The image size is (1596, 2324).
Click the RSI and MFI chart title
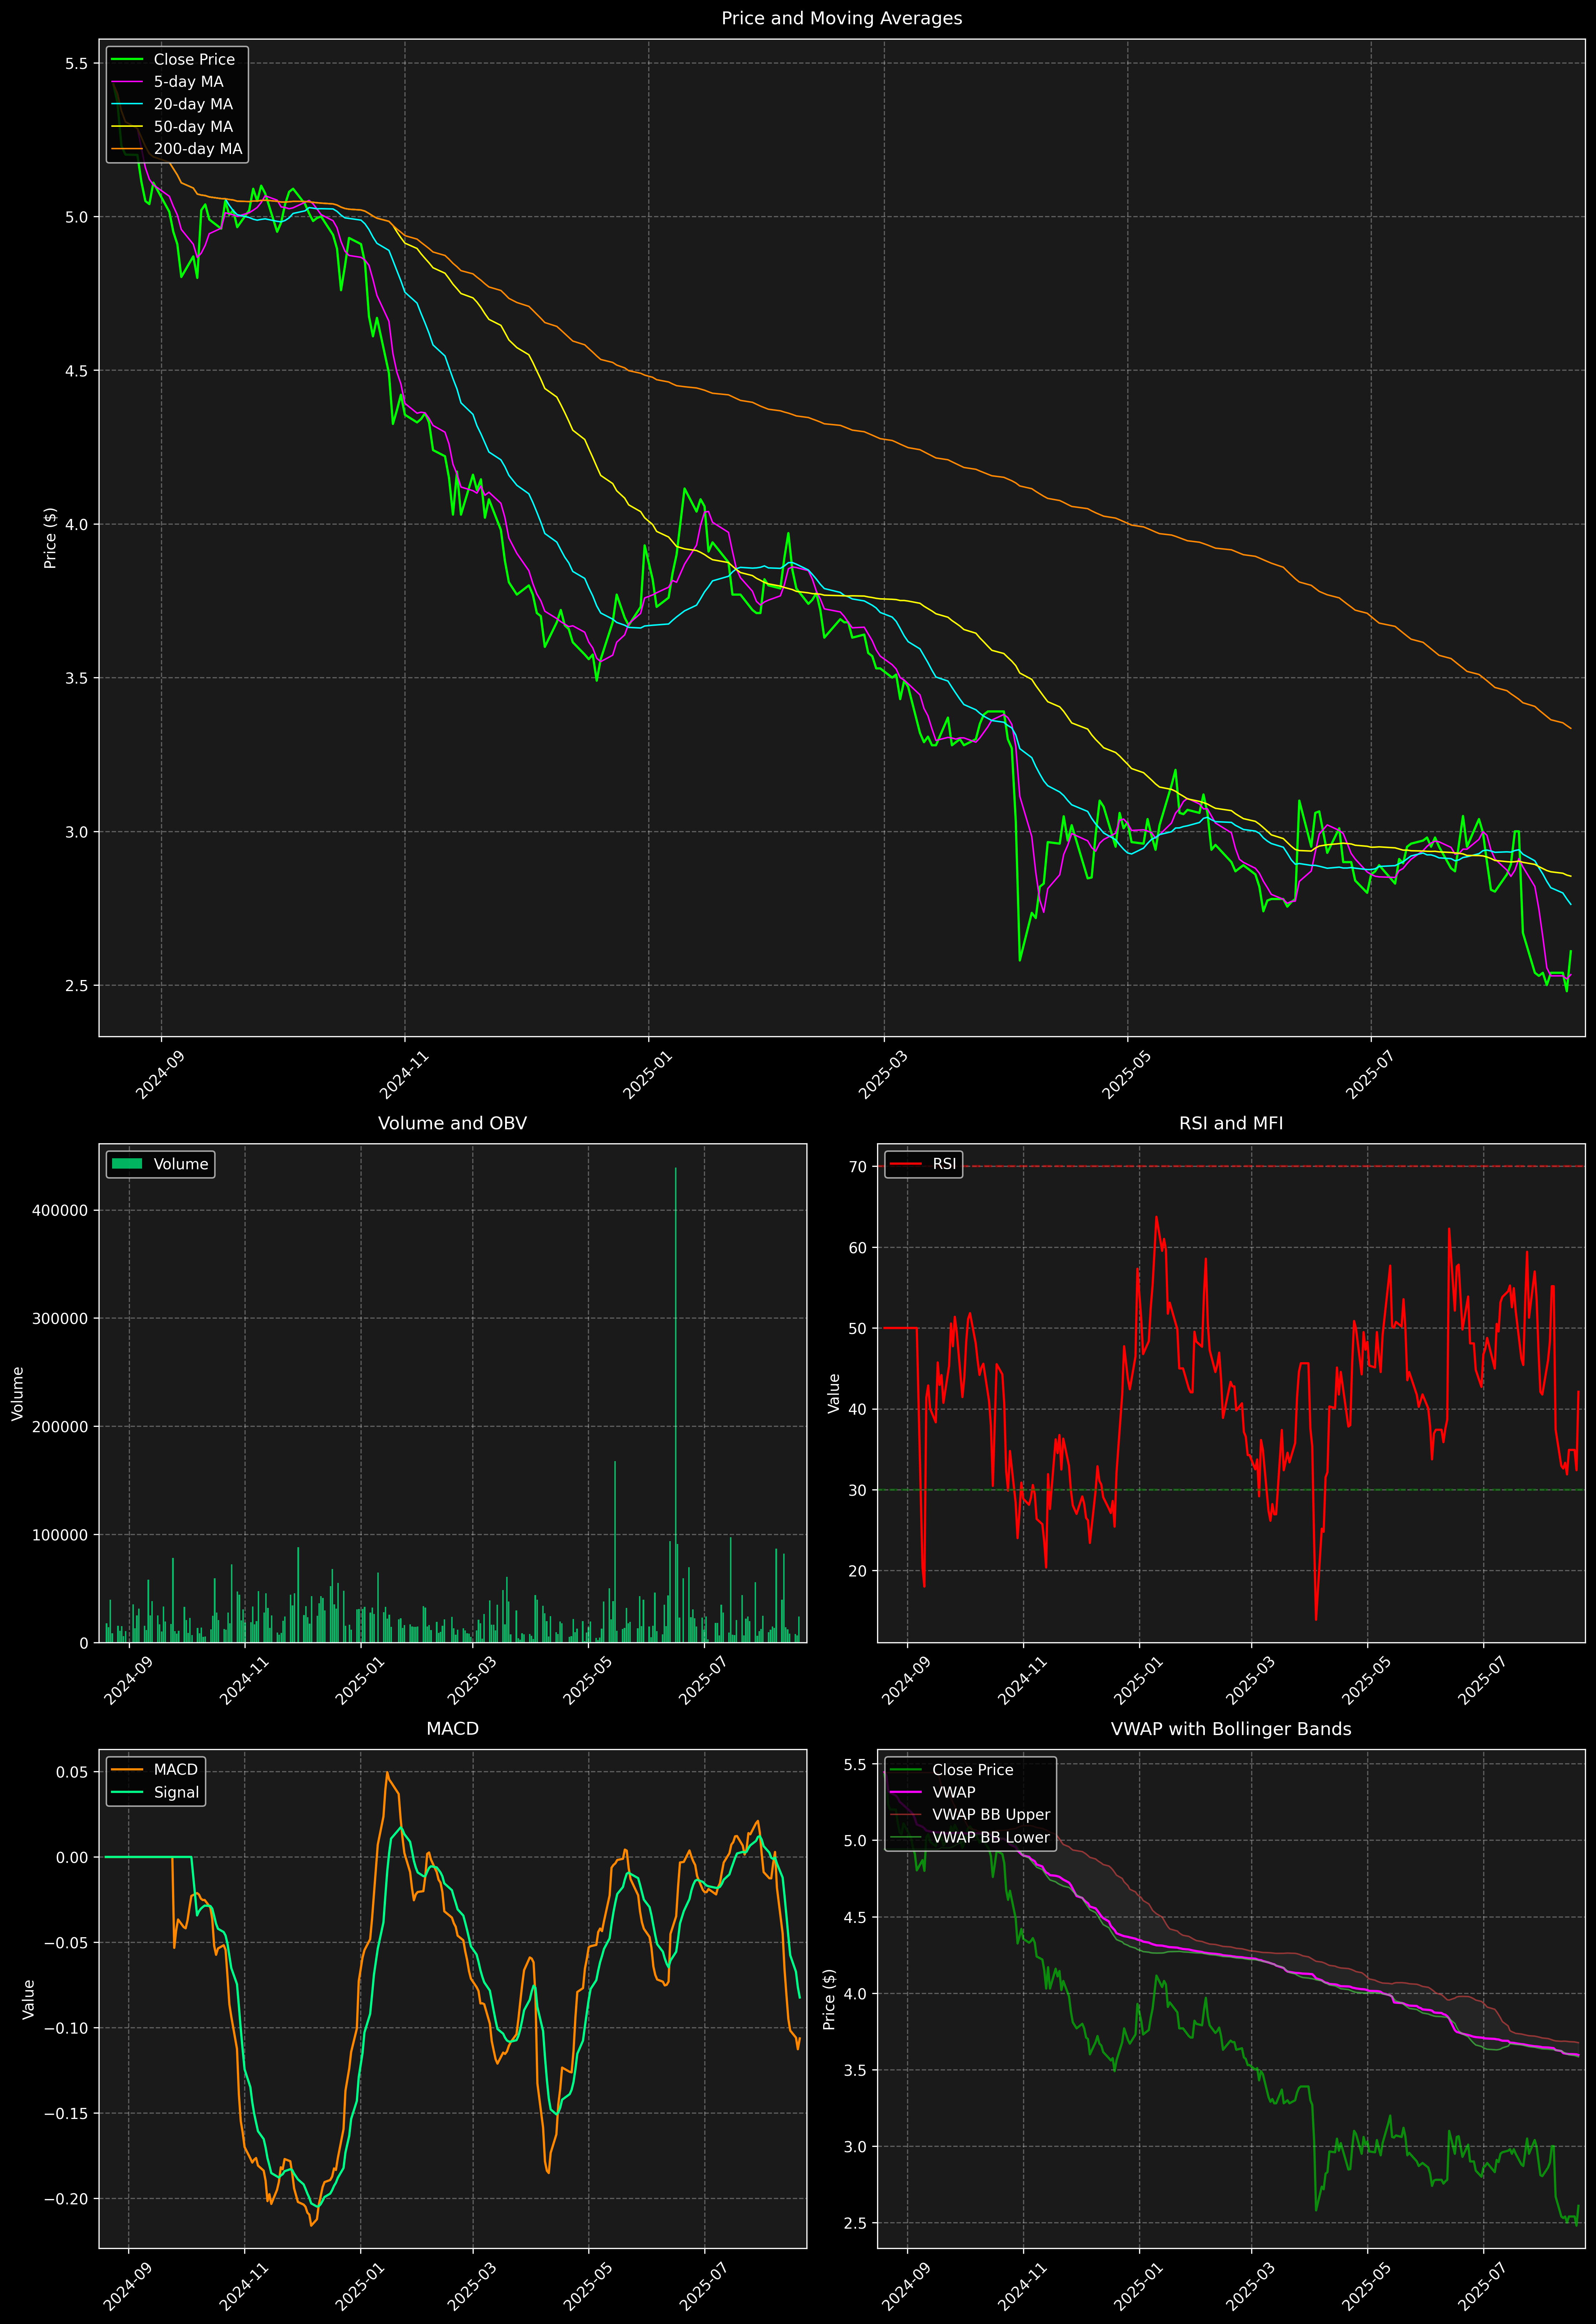pyautogui.click(x=1230, y=1124)
